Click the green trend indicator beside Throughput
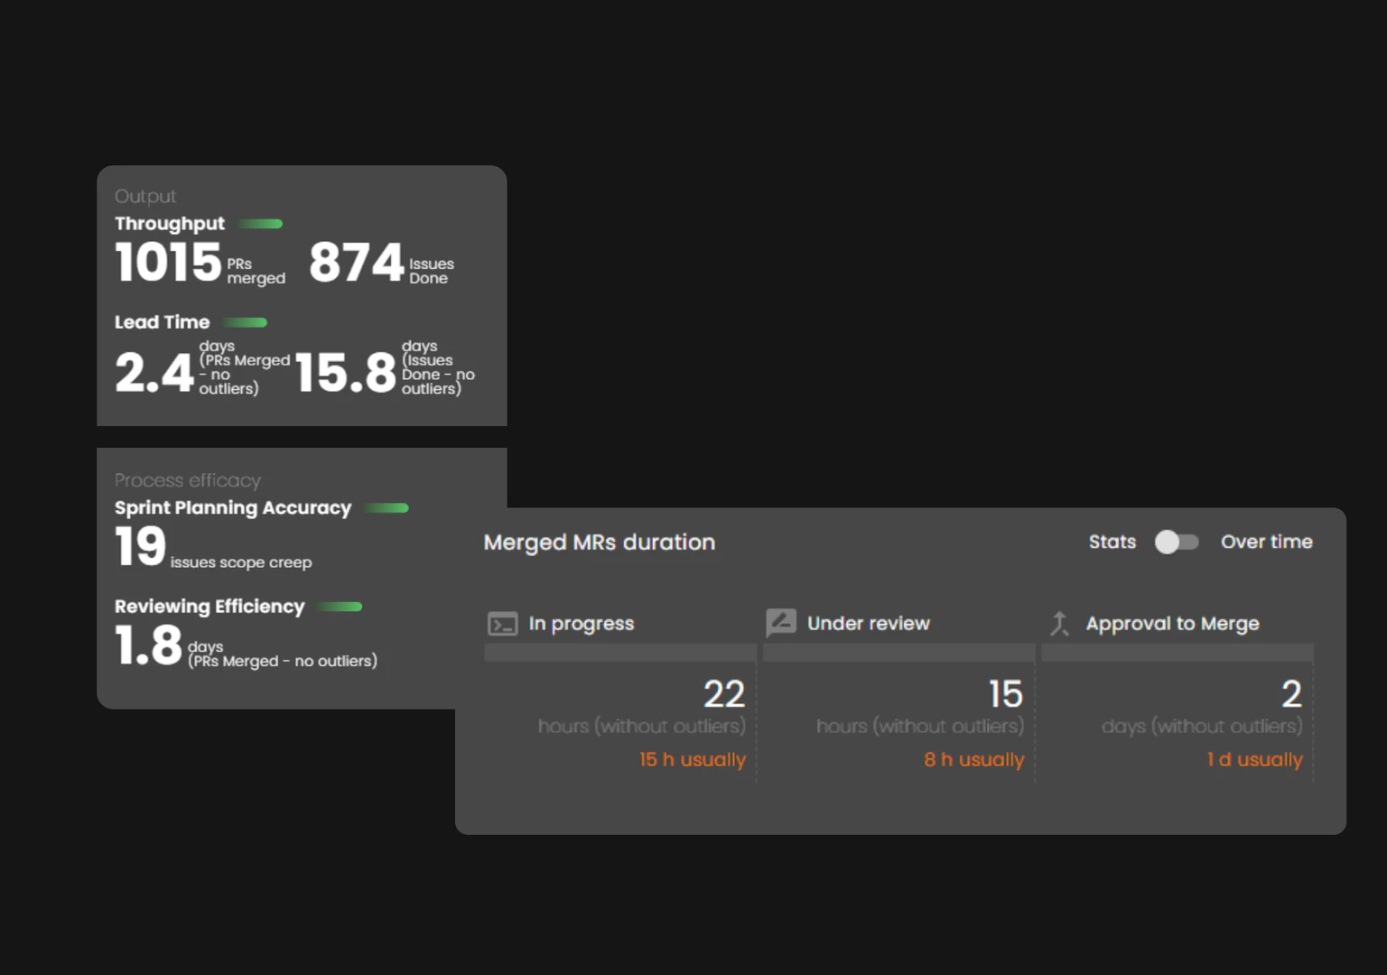Image resolution: width=1387 pixels, height=975 pixels. [x=261, y=223]
